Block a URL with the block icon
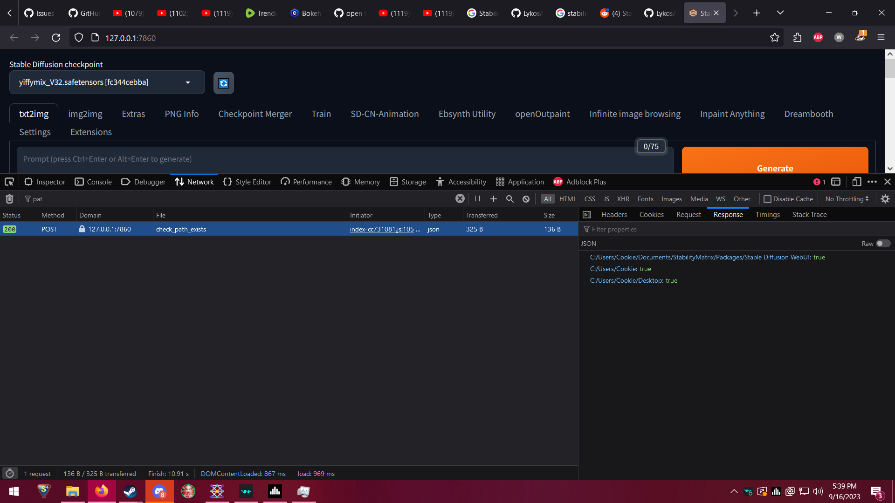The height and width of the screenshot is (503, 895). 526,199
